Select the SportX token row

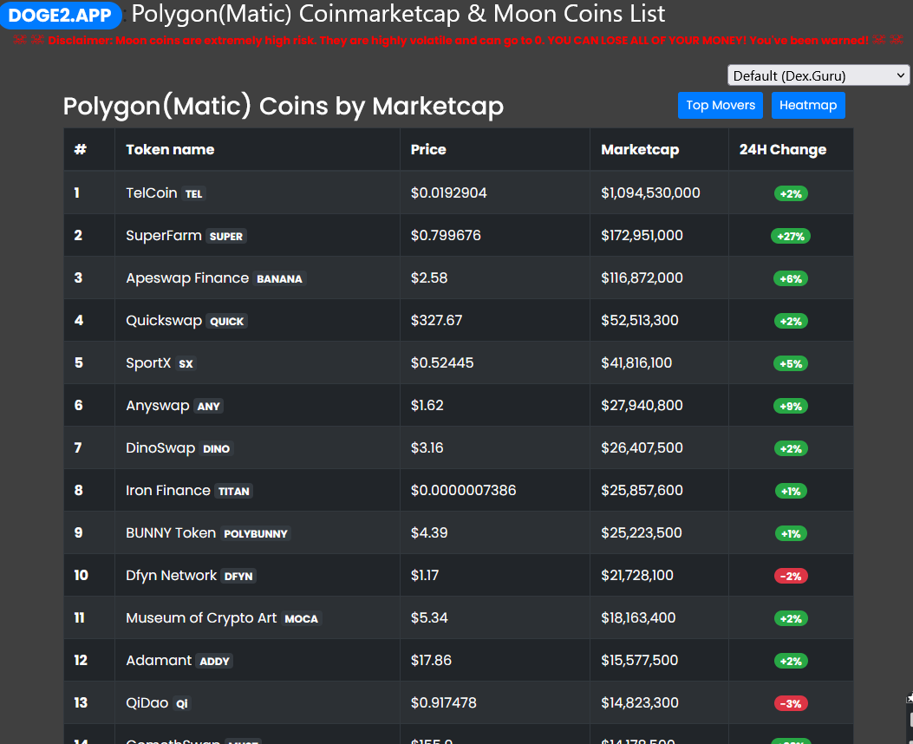[x=148, y=362]
